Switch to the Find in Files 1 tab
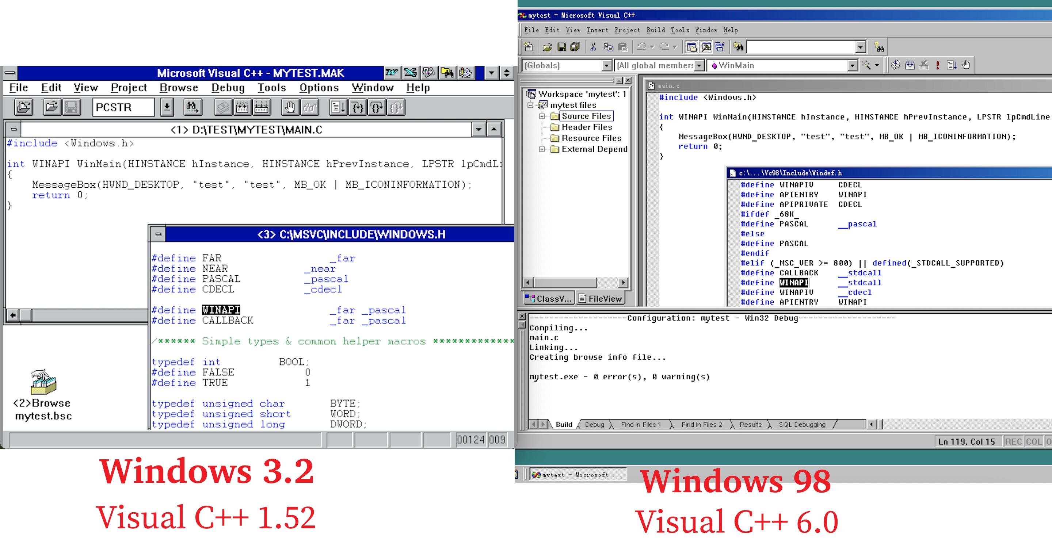1052x555 pixels. coord(640,424)
